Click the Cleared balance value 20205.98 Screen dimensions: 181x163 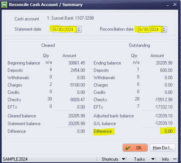[x=77, y=116]
